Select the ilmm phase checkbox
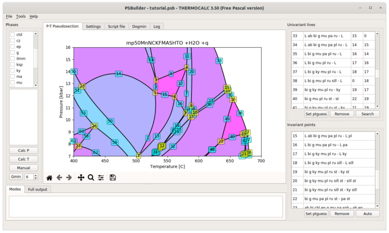 click(x=13, y=58)
